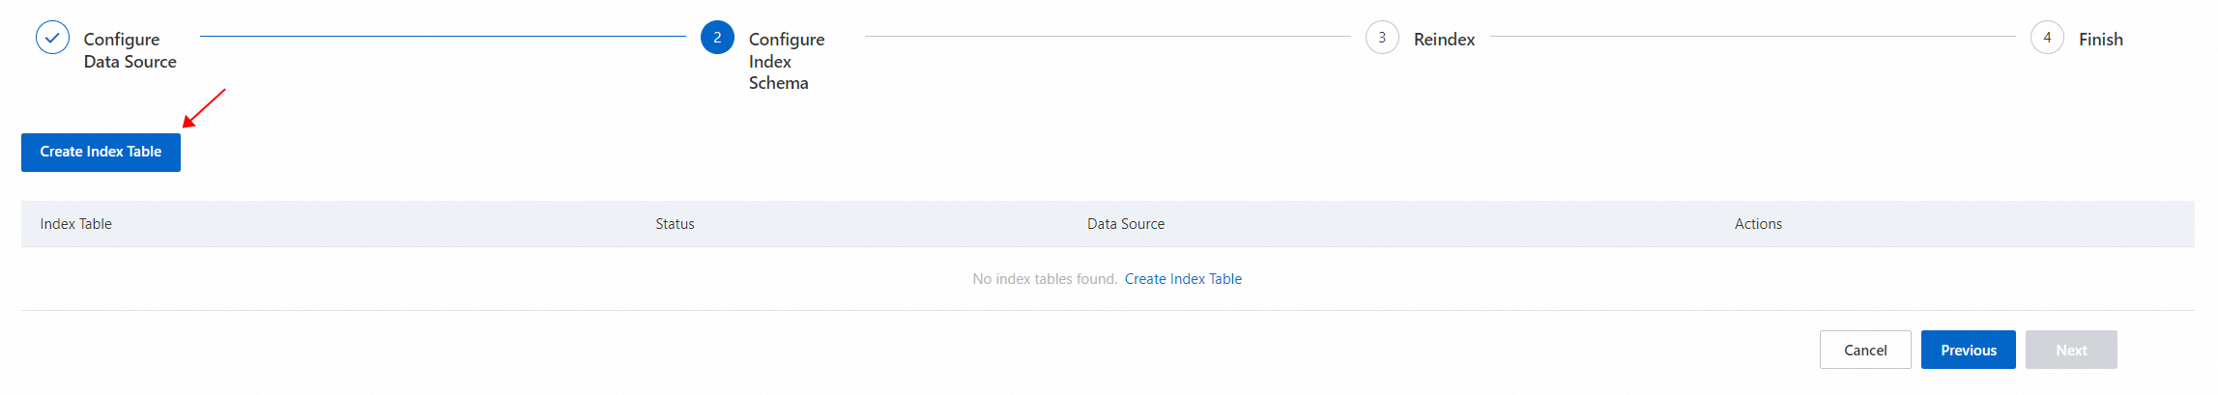The width and height of the screenshot is (2218, 395).
Task: Select the Configure Data Source step label
Action: tap(130, 50)
